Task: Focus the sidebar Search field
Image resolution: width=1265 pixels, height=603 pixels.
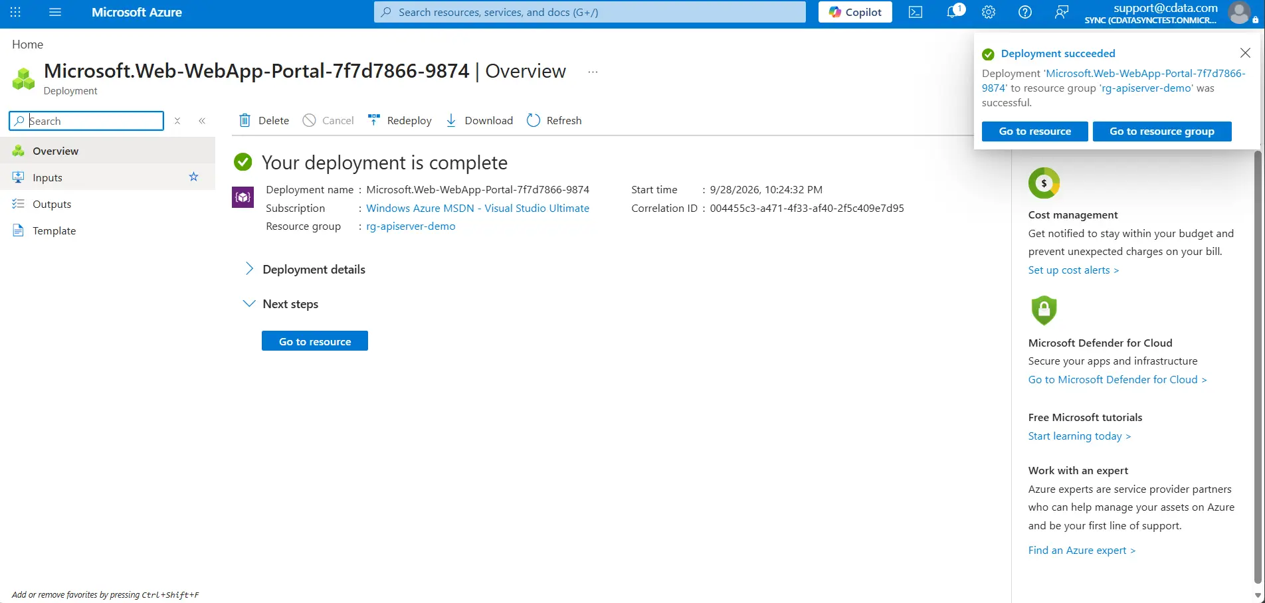Action: click(x=86, y=121)
